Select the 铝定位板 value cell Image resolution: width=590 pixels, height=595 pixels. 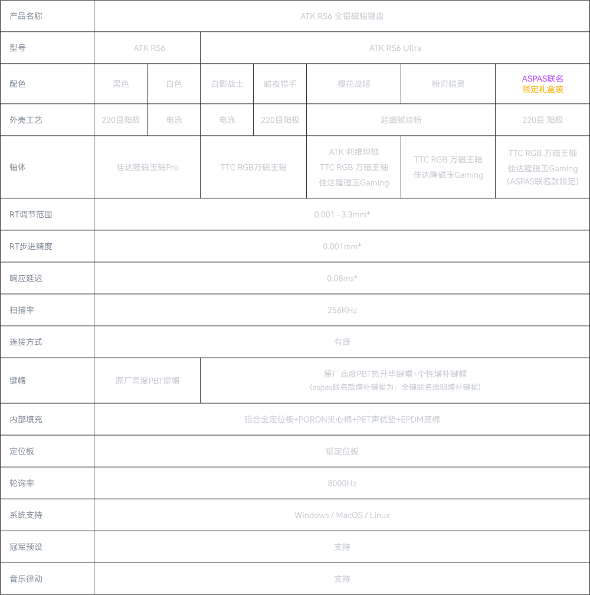[342, 451]
